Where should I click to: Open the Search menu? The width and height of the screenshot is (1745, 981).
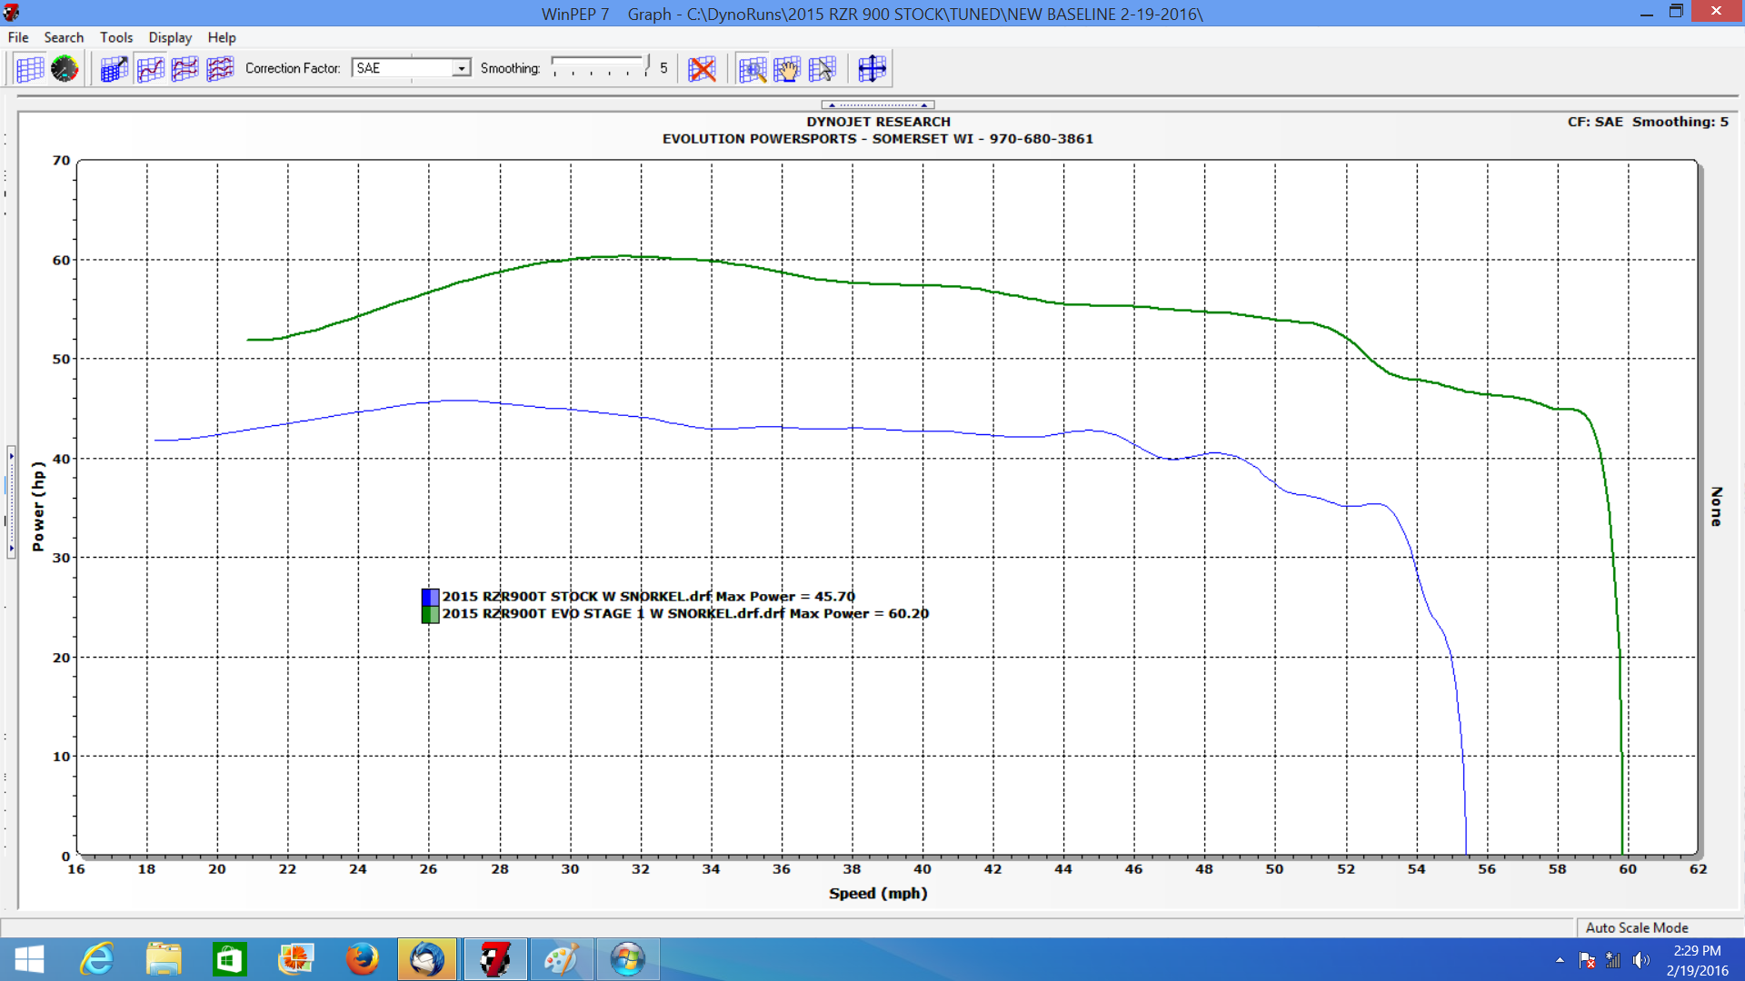[63, 37]
